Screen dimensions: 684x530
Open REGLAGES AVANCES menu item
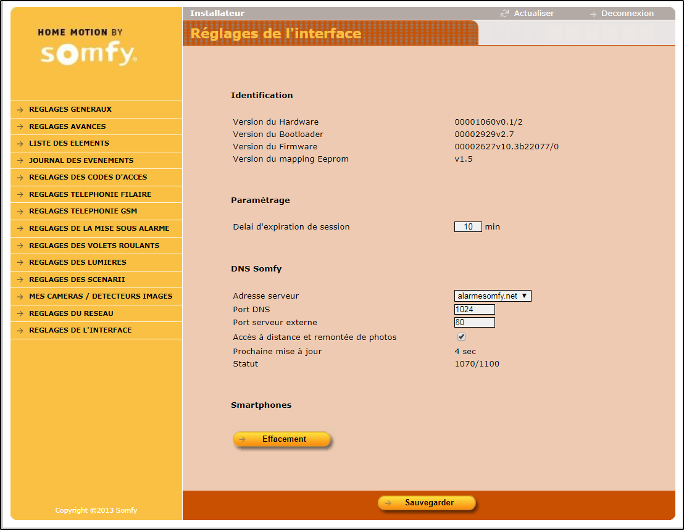tap(67, 126)
